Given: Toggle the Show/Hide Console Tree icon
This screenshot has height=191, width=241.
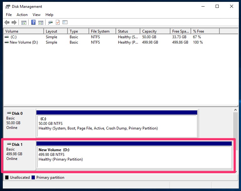Looking at the screenshot, I should coord(24,22).
